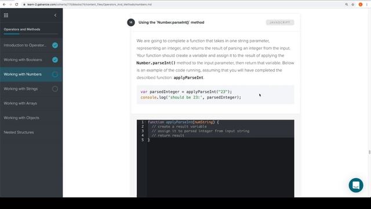Click the challenge number 14 badge
371x209 pixels.
[131, 22]
